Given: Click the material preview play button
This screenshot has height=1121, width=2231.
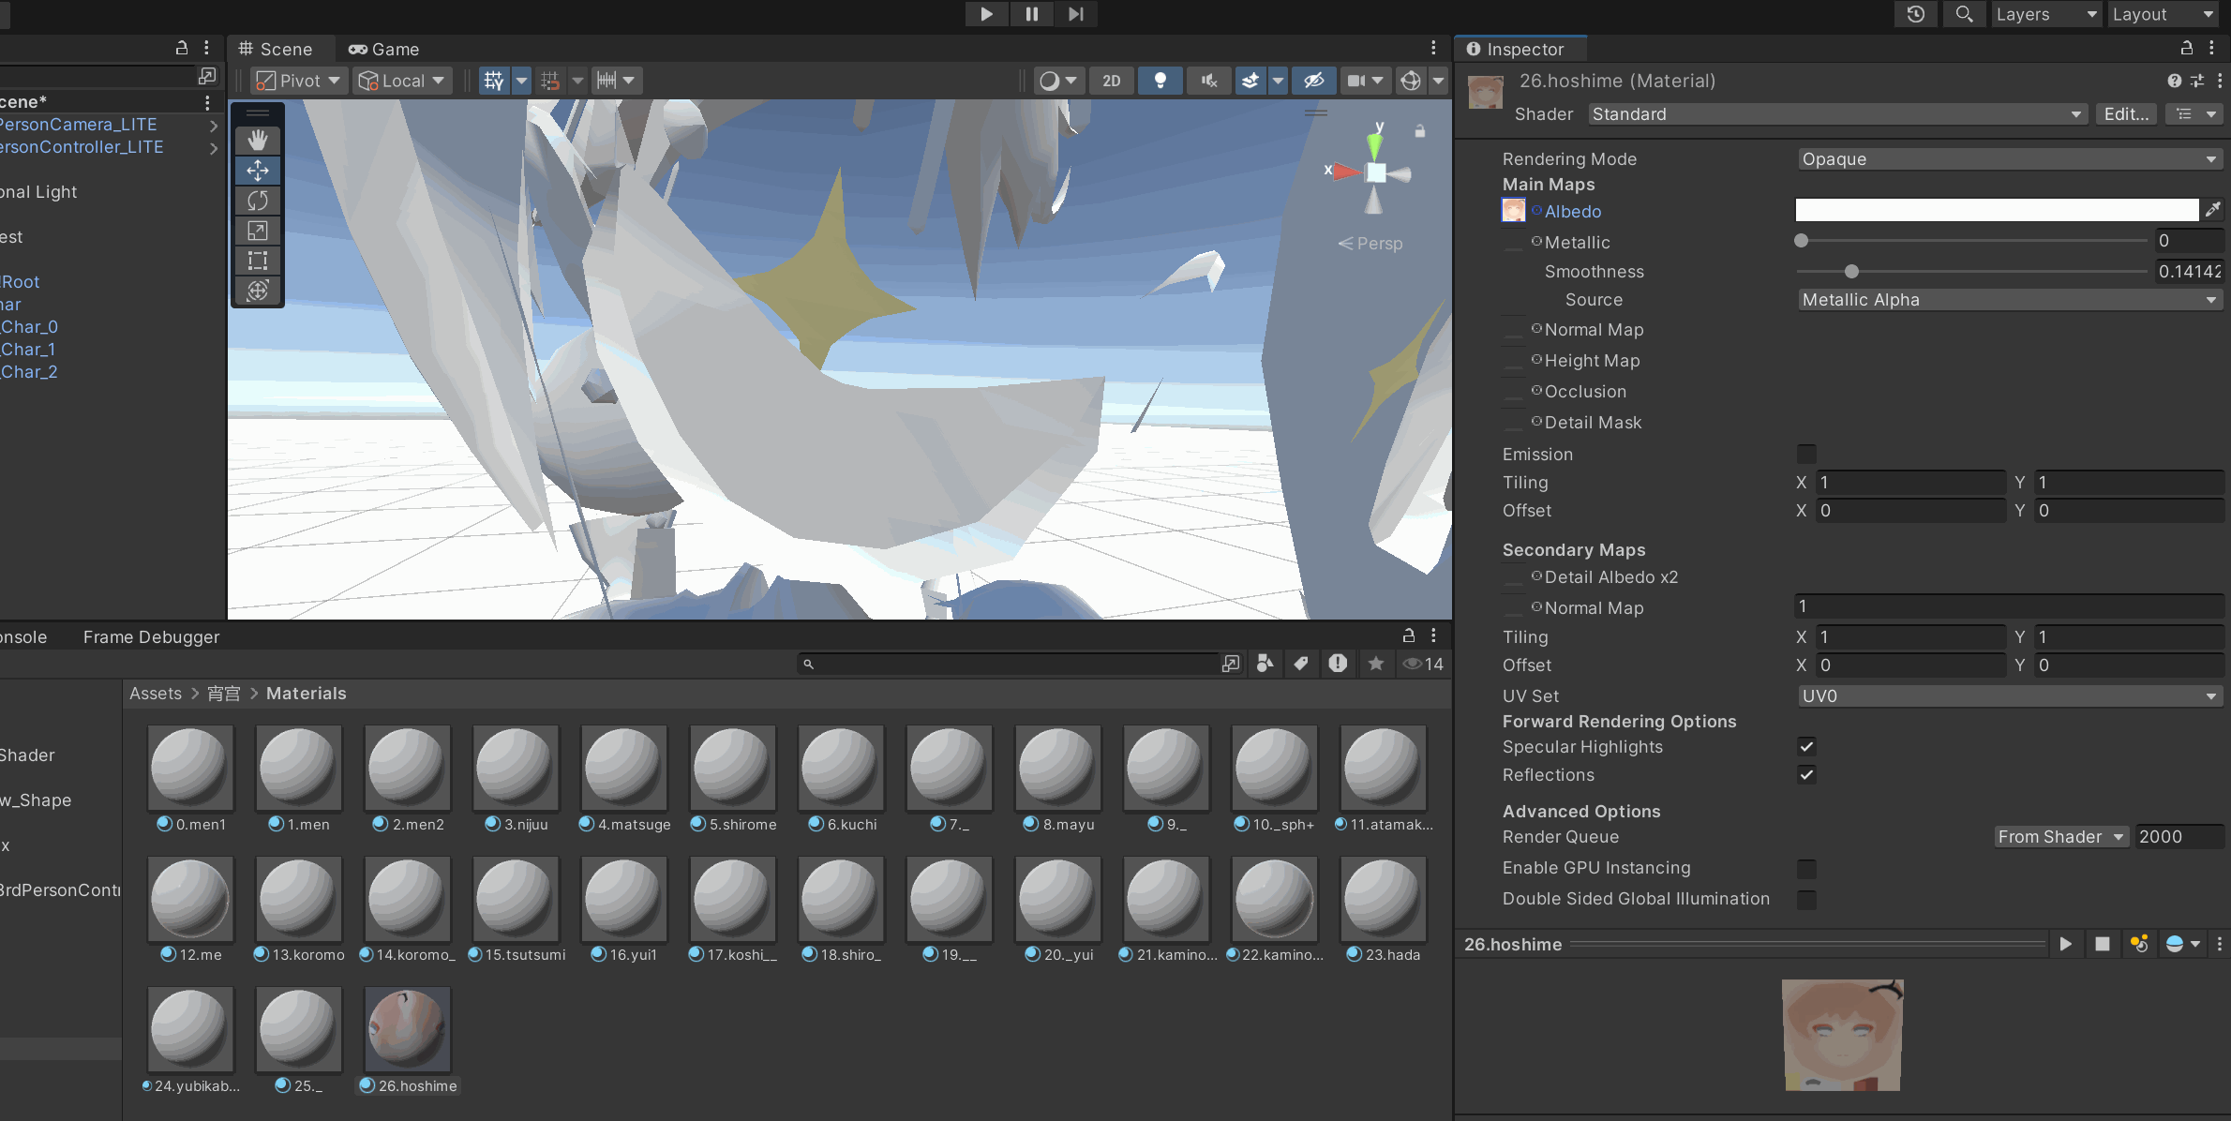Looking at the screenshot, I should coord(2065,945).
